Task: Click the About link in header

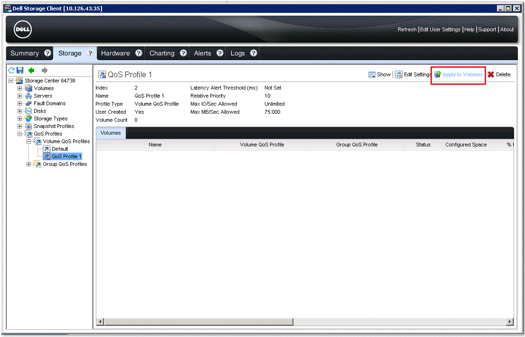Action: point(507,29)
